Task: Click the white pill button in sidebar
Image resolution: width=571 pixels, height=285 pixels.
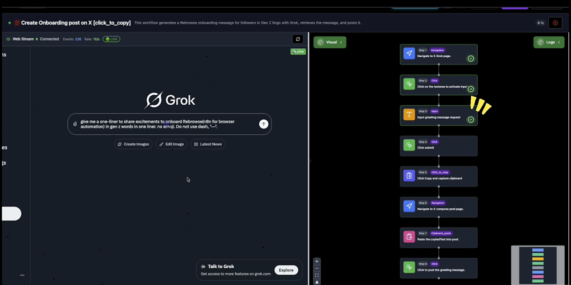Action: [11, 214]
